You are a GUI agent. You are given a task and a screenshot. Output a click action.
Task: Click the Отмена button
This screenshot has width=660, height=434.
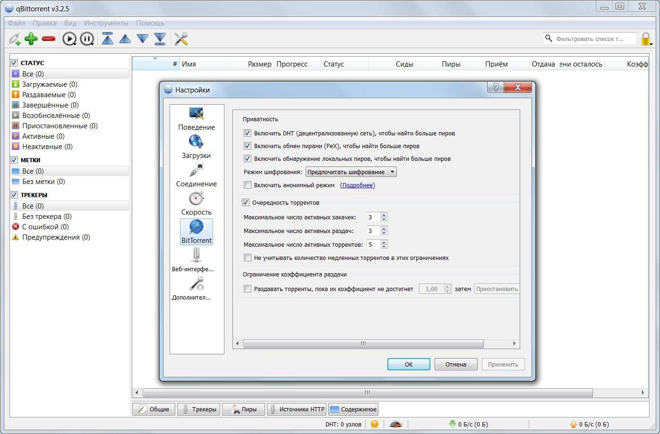pyautogui.click(x=456, y=364)
